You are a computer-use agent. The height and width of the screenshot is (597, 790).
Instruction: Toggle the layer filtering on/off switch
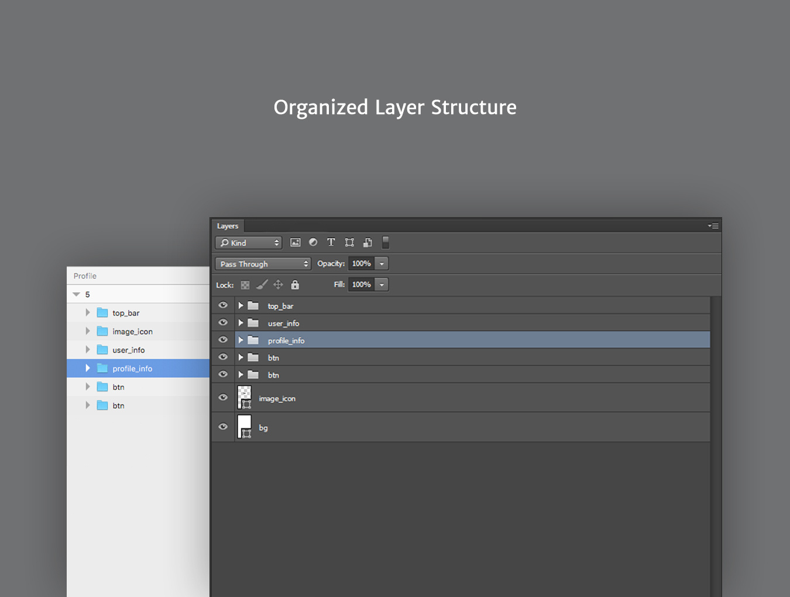click(386, 242)
